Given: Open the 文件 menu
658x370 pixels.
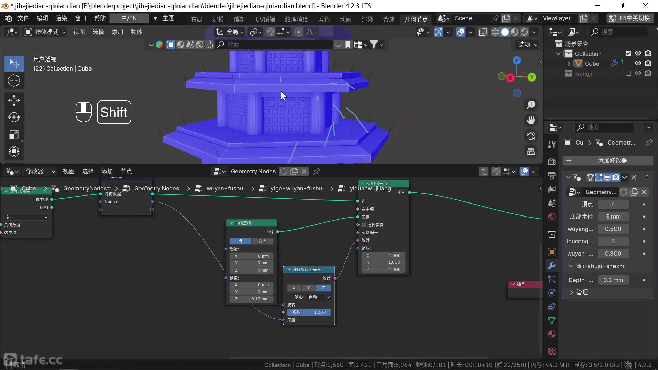Looking at the screenshot, I should click(x=23, y=18).
